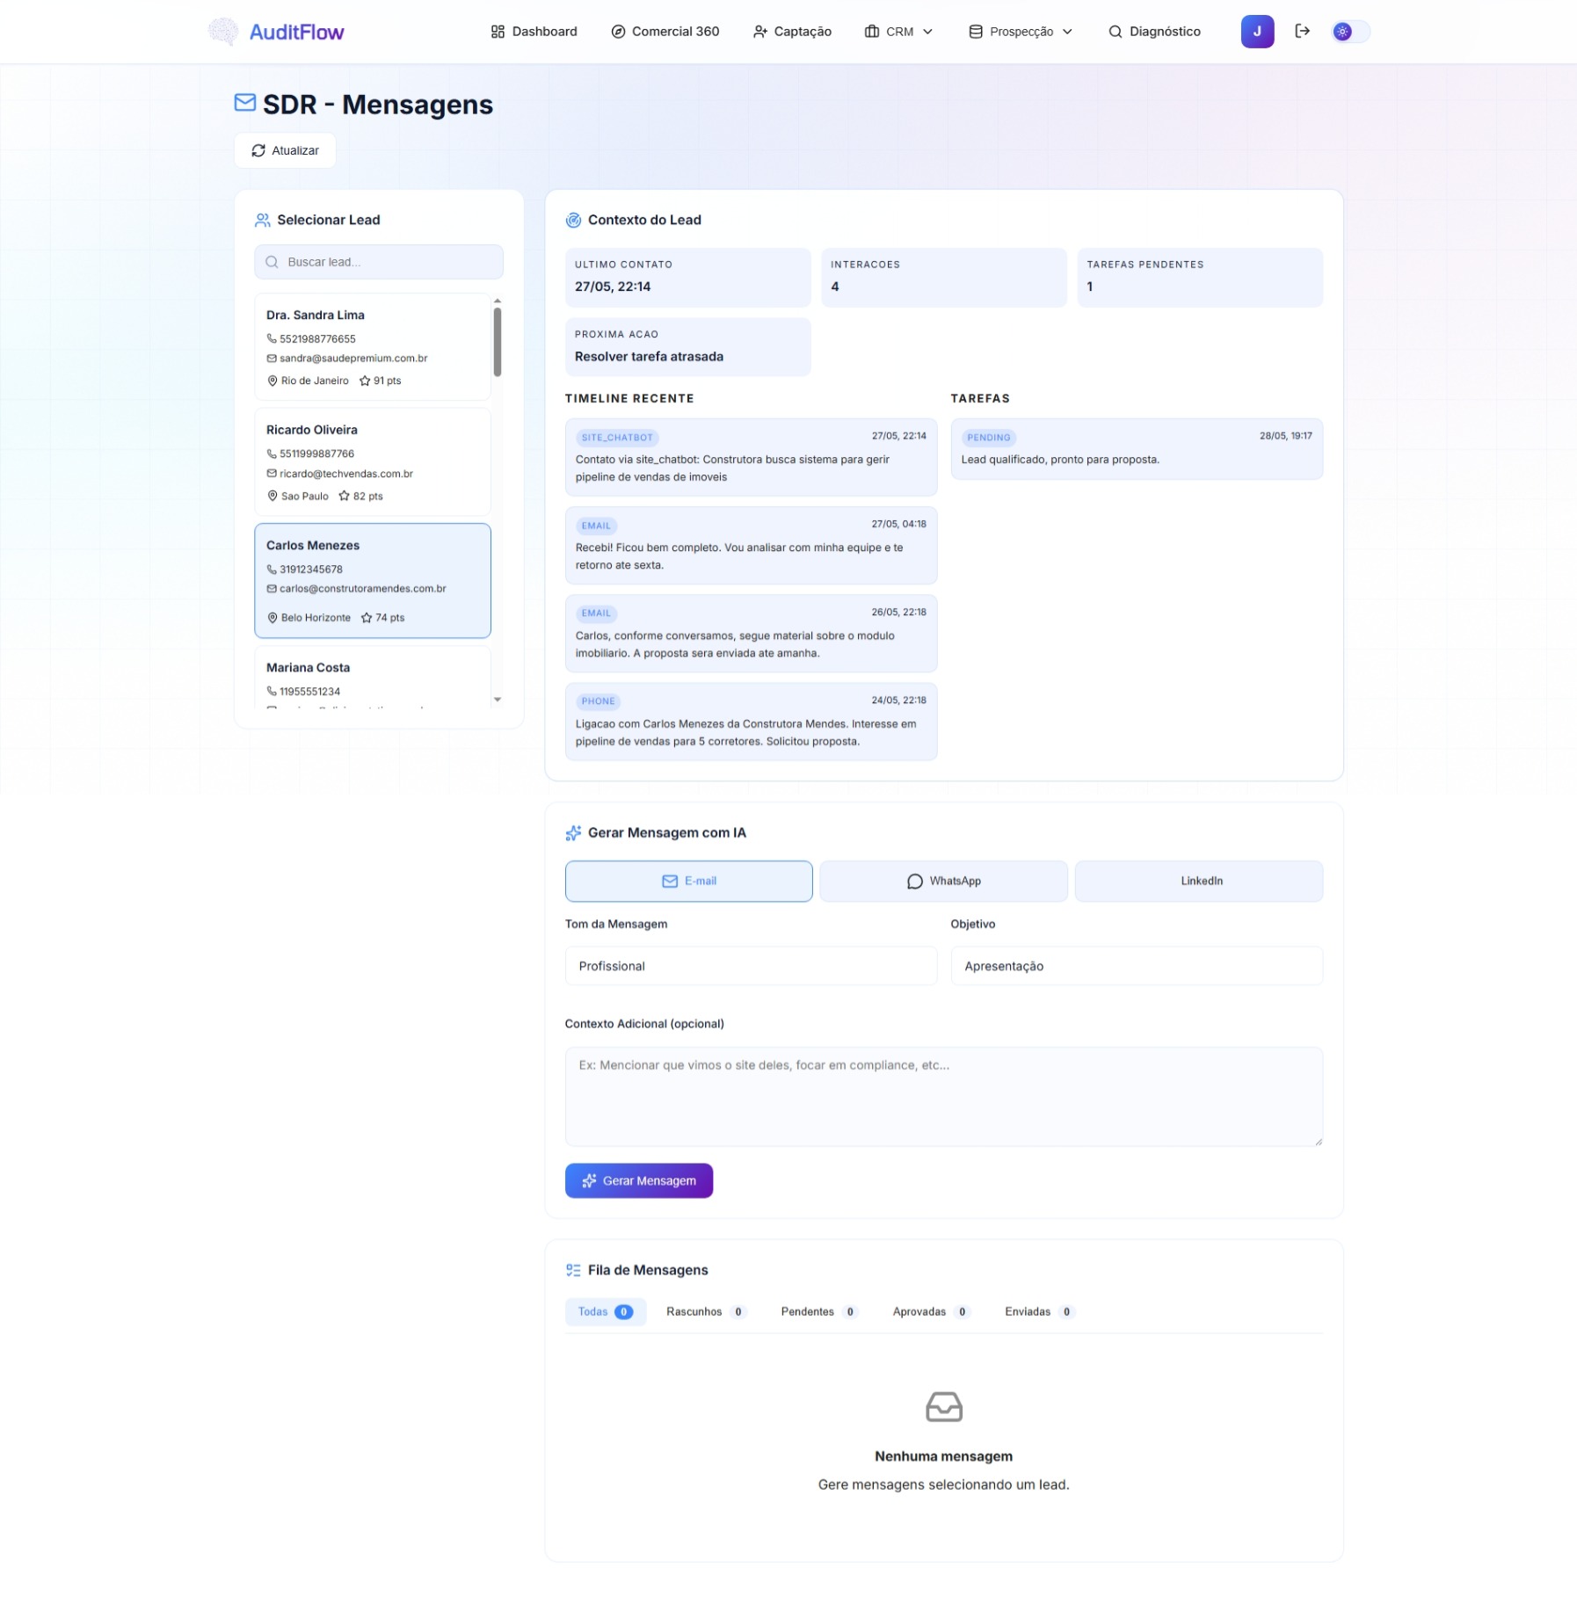Click the lead list scrollbar thumb
The width and height of the screenshot is (1577, 1611).
click(498, 342)
